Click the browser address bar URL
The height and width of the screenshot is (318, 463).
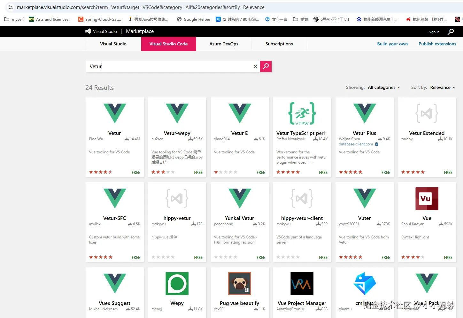[141, 7]
